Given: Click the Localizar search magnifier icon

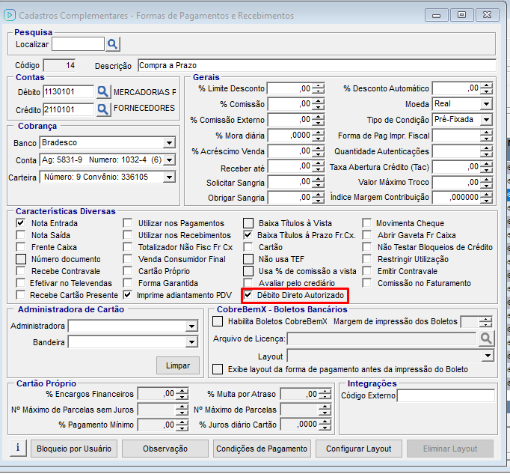Looking at the screenshot, I should (x=113, y=44).
